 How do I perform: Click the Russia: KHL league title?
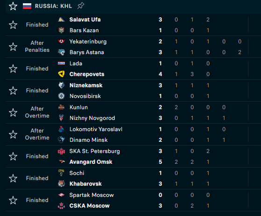click(x=53, y=6)
